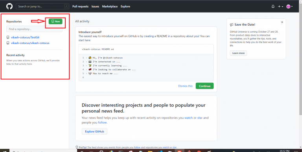Follow the watch link in news feed text

[x=189, y=118]
